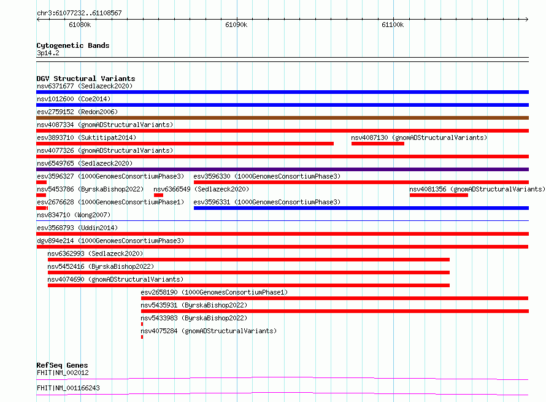Click the esv2676628 (1000GenomesConsortiumPhase1) label
The height and width of the screenshot is (402, 546).
tap(110, 202)
